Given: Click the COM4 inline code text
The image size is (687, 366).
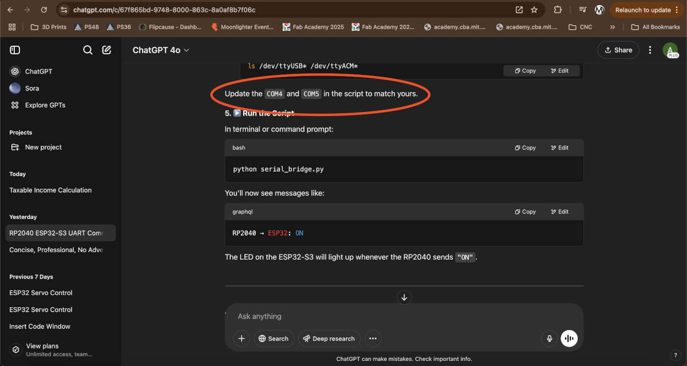Looking at the screenshot, I should click(x=275, y=94).
